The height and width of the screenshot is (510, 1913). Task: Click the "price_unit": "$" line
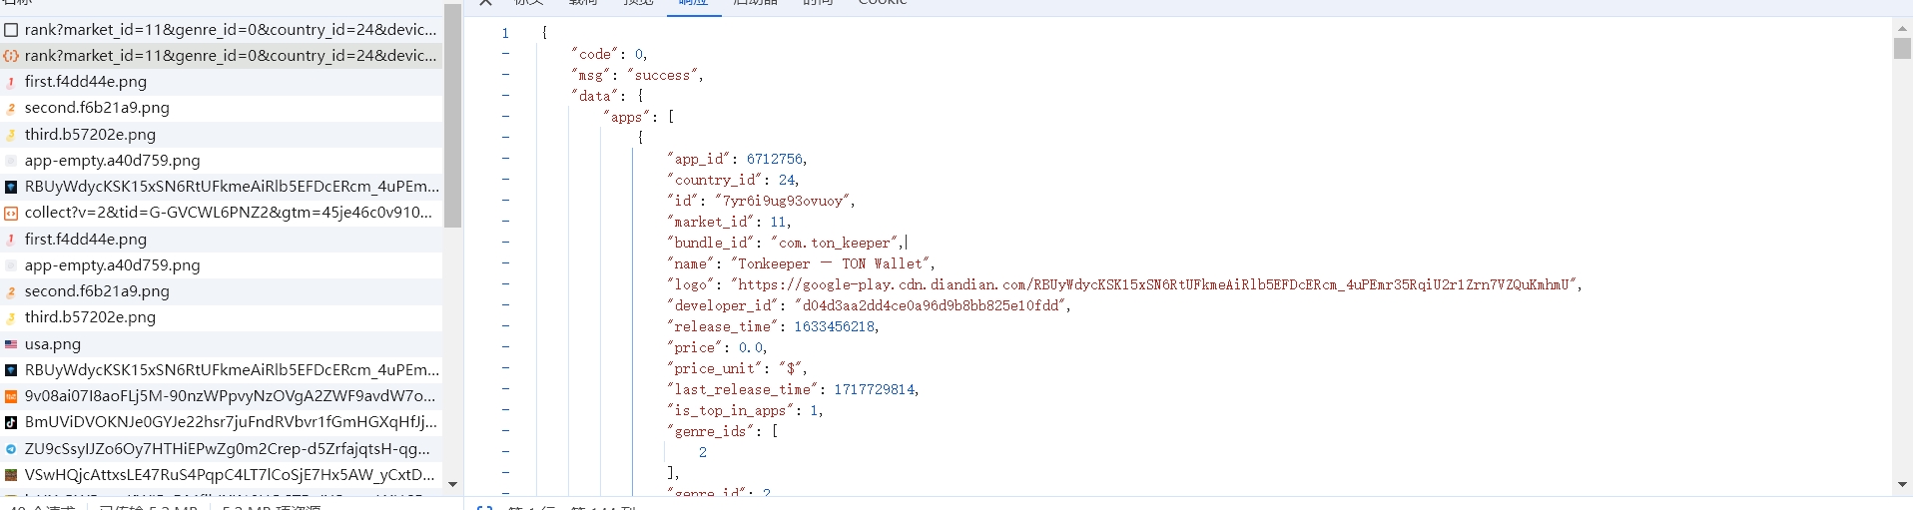point(737,368)
